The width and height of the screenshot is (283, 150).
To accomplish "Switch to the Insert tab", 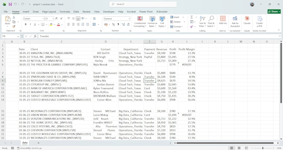I will (x=26, y=12).
